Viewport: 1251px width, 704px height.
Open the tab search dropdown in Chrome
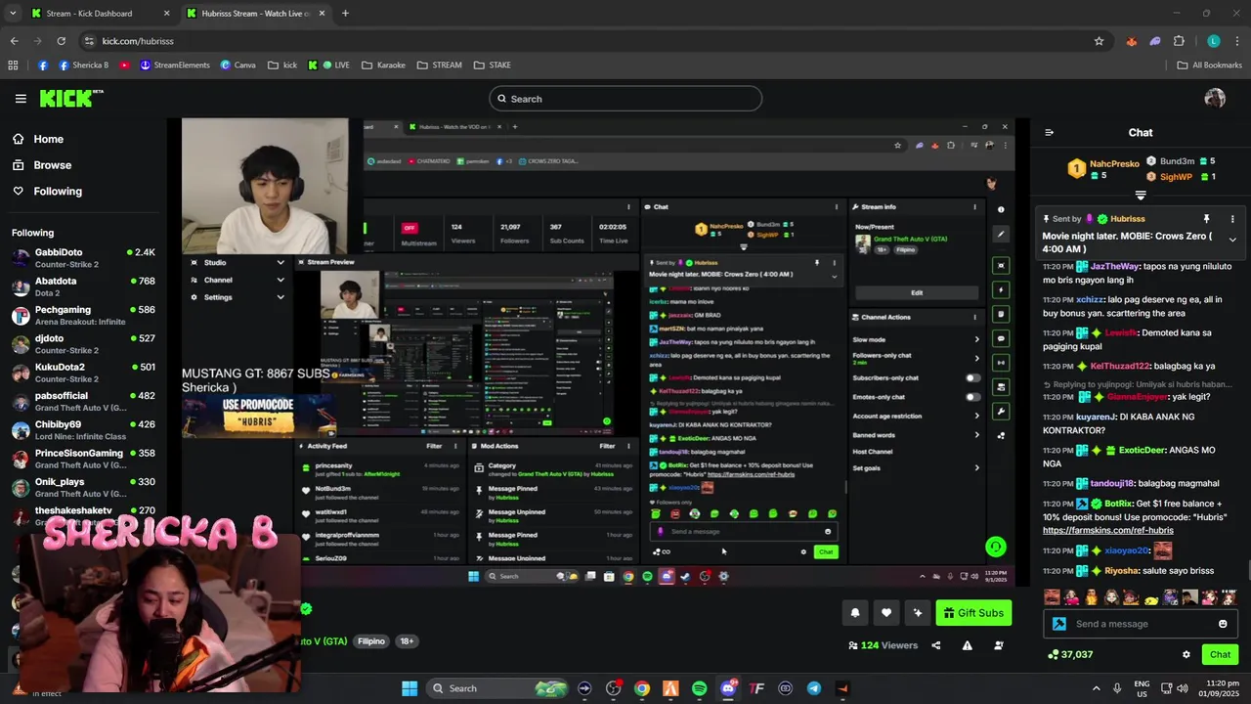click(x=13, y=14)
